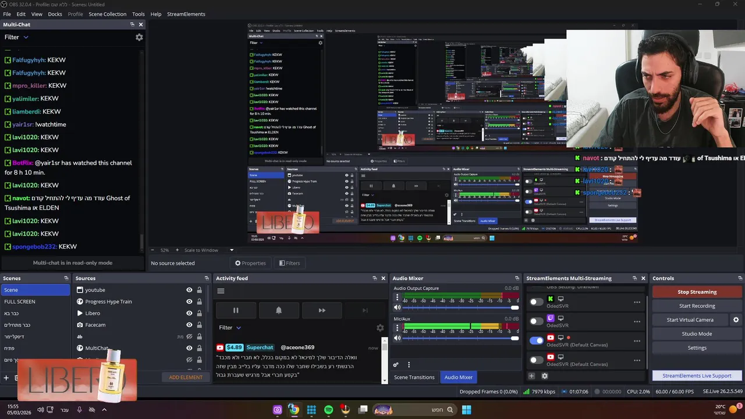Viewport: 745px width, 419px height.
Task: Open the Activity feed hamburger menu
Action: point(221,291)
